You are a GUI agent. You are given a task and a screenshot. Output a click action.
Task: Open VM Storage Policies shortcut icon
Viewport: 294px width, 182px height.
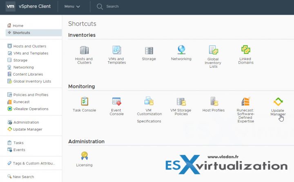(x=181, y=102)
